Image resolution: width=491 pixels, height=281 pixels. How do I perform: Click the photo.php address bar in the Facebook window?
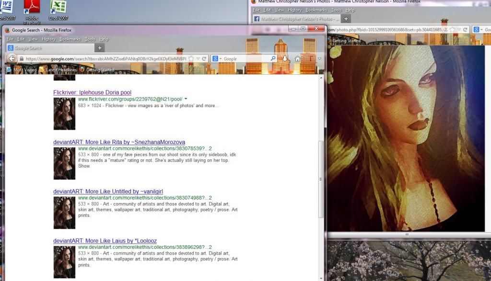388,30
